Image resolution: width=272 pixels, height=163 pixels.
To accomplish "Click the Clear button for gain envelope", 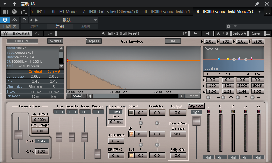I will tap(173, 41).
